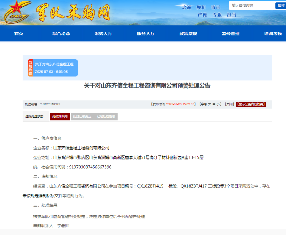Click 显示公告内容概要 button
The image size is (286, 235).
point(251,104)
